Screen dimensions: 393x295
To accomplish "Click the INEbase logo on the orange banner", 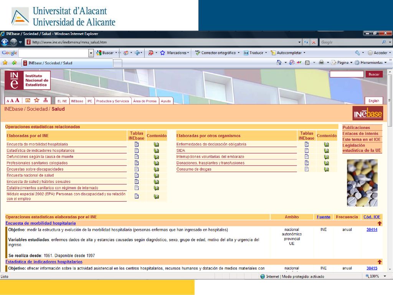I will 368,113.
